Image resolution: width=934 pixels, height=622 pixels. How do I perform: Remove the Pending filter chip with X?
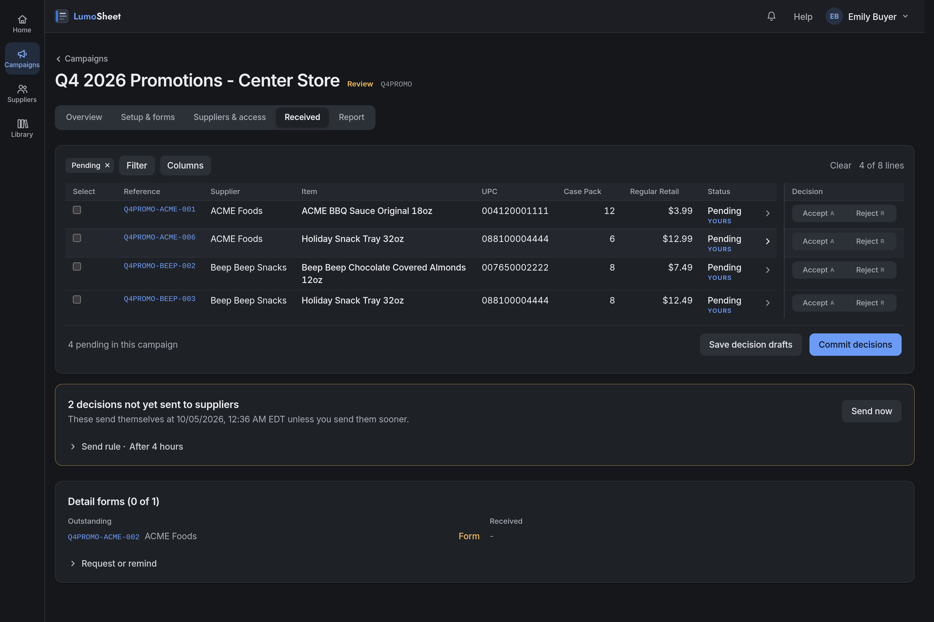point(107,165)
